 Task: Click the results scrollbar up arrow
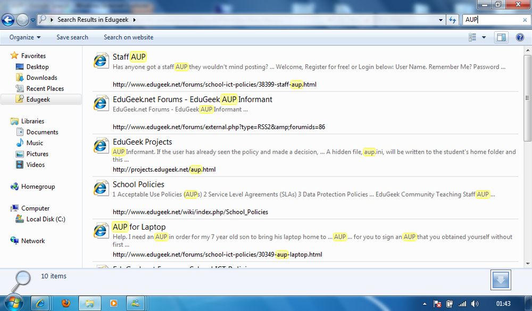[x=528, y=50]
